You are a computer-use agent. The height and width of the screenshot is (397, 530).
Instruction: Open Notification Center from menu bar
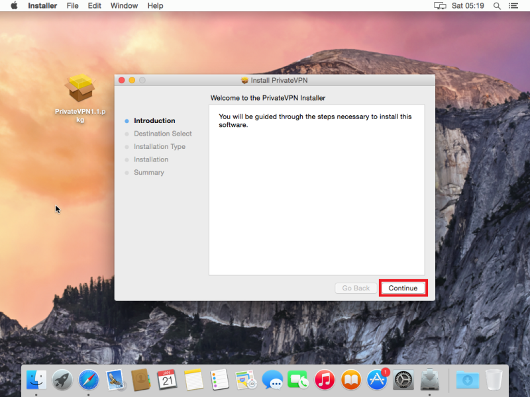click(513, 6)
